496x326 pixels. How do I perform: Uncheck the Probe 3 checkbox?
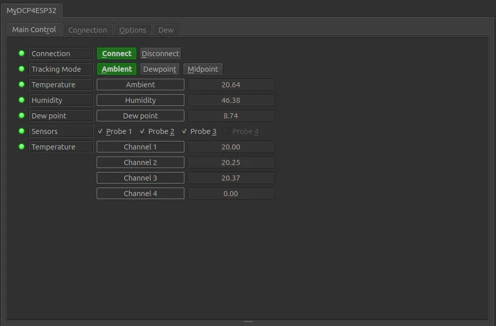tap(184, 131)
